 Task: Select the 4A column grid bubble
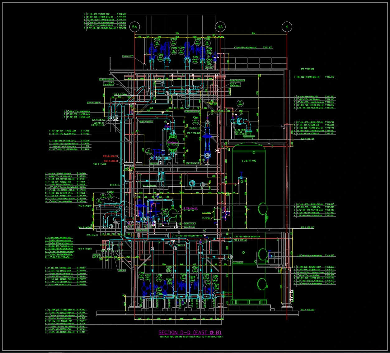220,27
